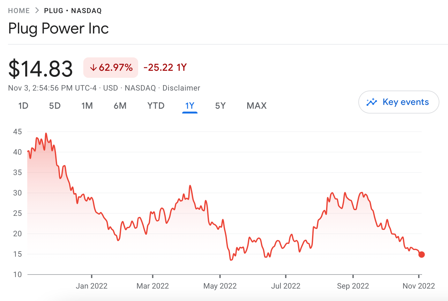
Task: Show the 6M chart range
Action: click(x=120, y=106)
